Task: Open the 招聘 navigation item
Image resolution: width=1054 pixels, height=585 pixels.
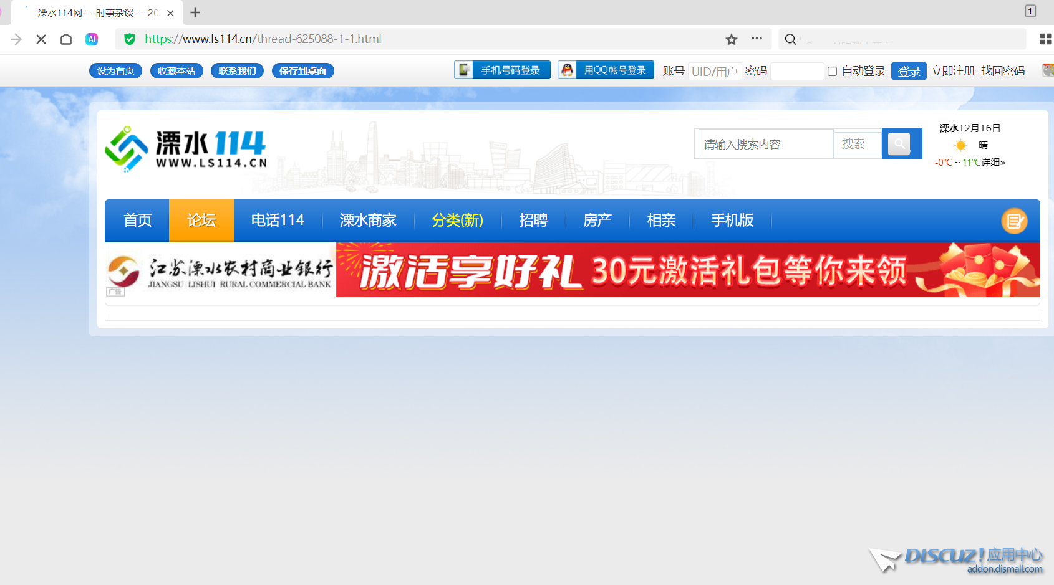Action: point(533,221)
